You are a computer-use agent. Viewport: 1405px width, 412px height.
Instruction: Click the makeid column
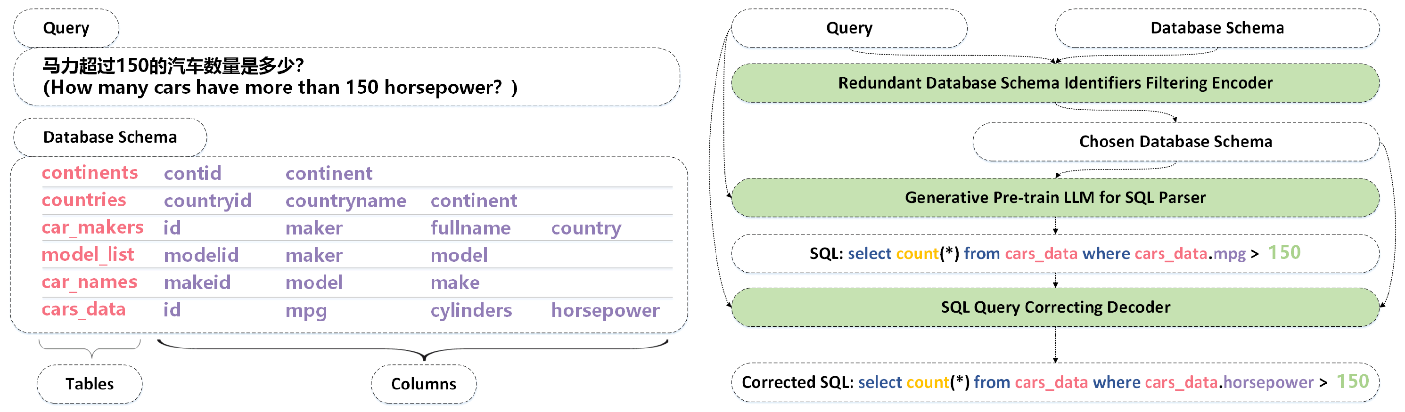coord(197,283)
